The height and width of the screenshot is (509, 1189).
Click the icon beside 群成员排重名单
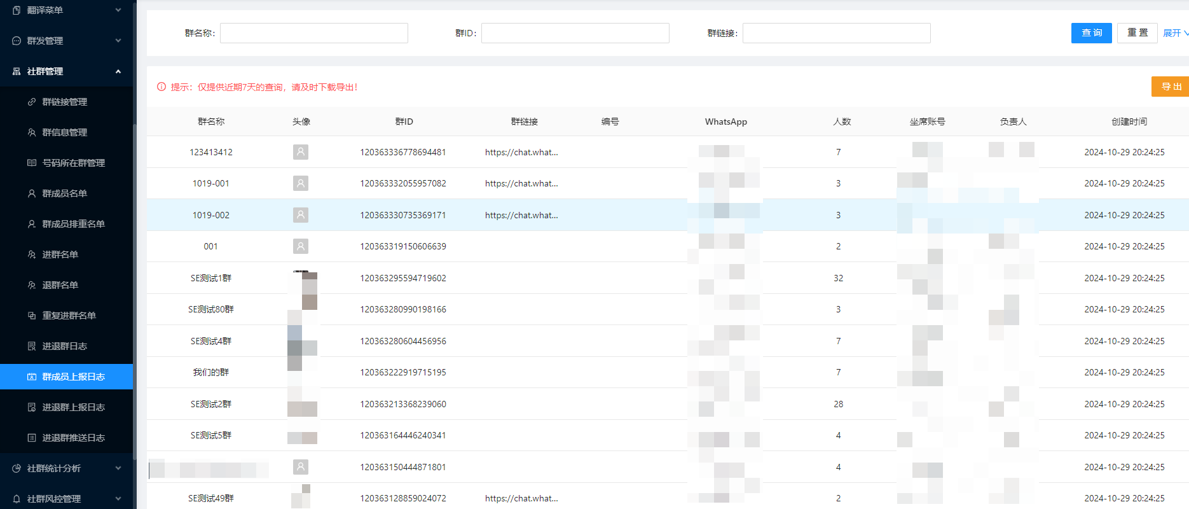tap(32, 224)
